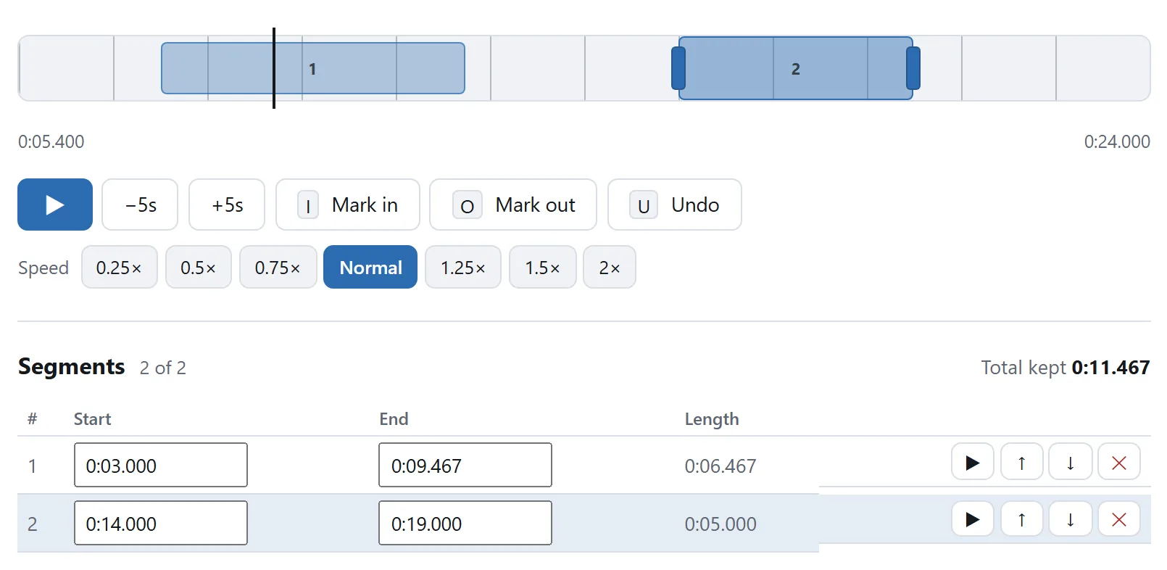1167x570 pixels.
Task: Choose 1.5× playback speed
Action: (543, 268)
